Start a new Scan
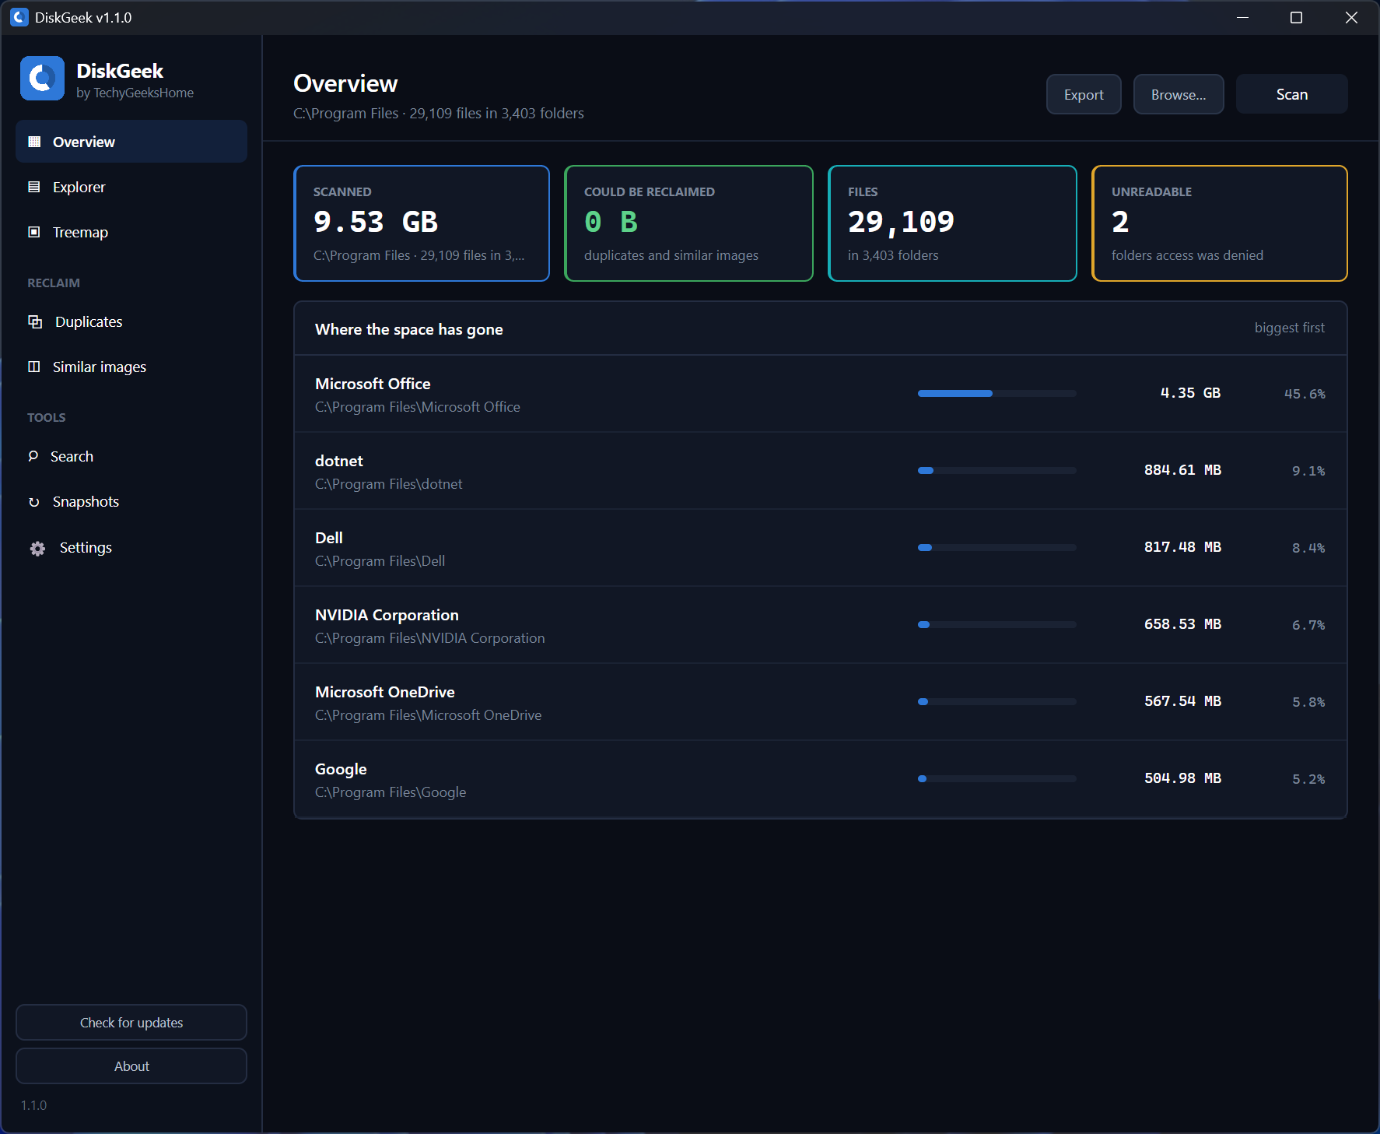The height and width of the screenshot is (1134, 1380). (1291, 94)
